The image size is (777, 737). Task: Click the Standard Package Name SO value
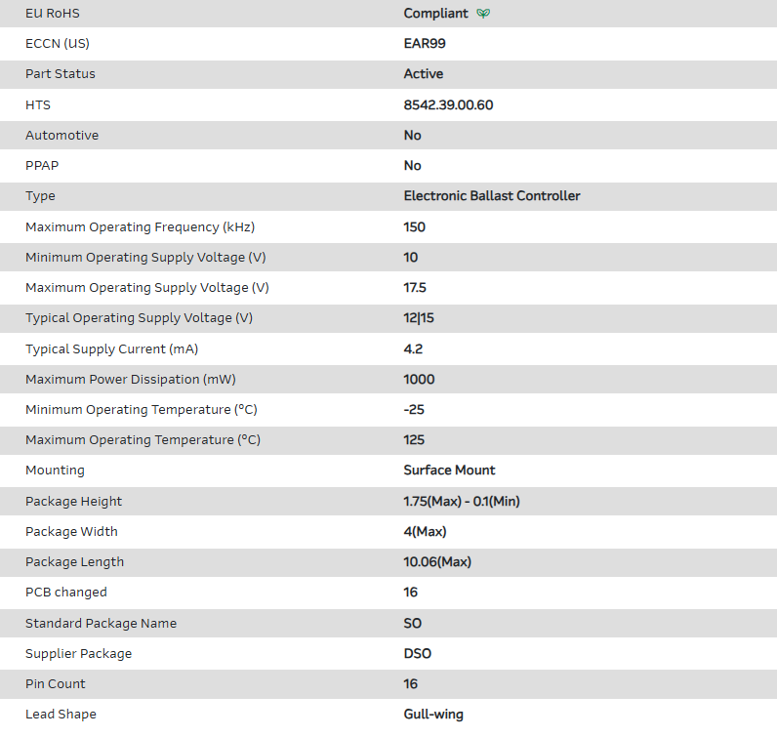pos(413,624)
